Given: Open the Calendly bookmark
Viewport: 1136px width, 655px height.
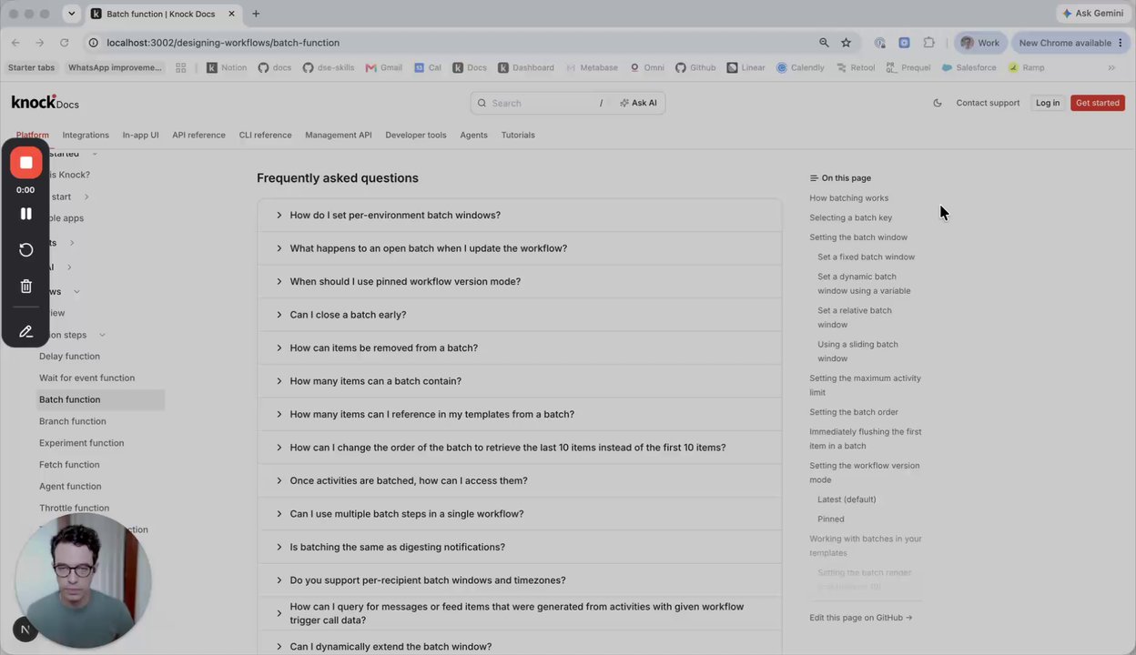Looking at the screenshot, I should point(800,67).
